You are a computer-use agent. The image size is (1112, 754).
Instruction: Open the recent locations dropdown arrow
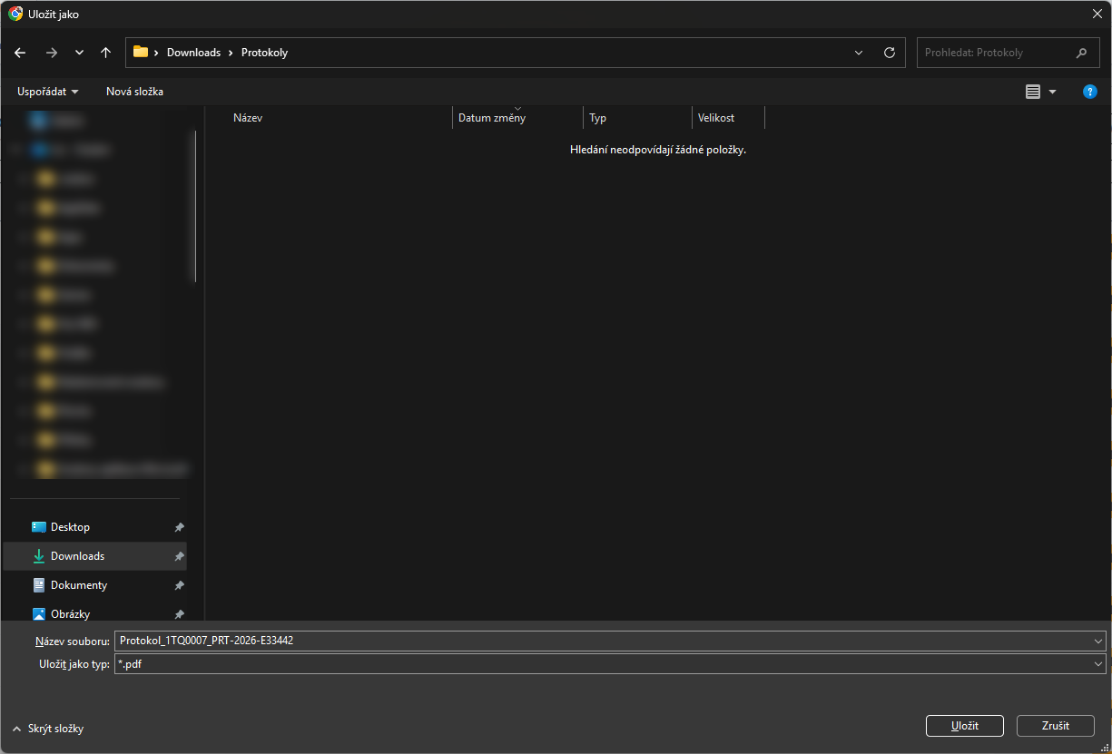(79, 53)
